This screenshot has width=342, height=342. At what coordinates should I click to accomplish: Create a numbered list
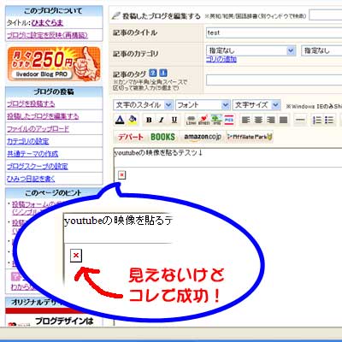coord(316,120)
